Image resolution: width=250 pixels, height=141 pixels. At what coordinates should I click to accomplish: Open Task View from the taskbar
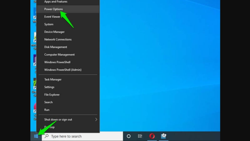(x=140, y=136)
